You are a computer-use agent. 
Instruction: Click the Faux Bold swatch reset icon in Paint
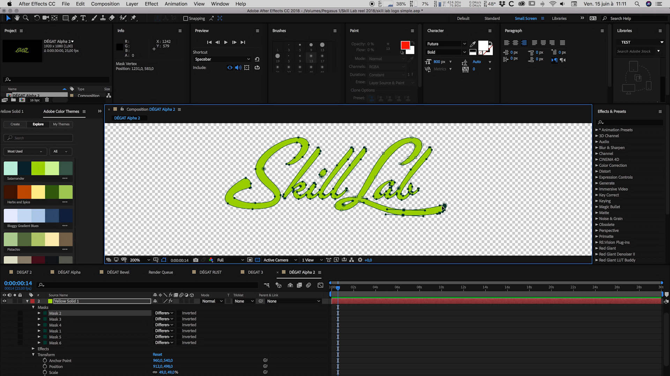pos(402,52)
